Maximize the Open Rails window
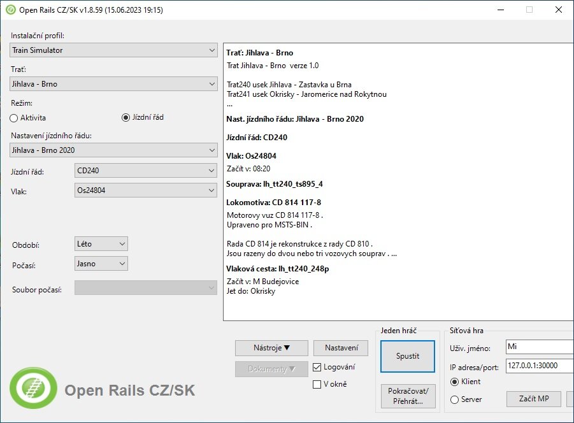Image resolution: width=574 pixels, height=423 pixels. [x=529, y=10]
